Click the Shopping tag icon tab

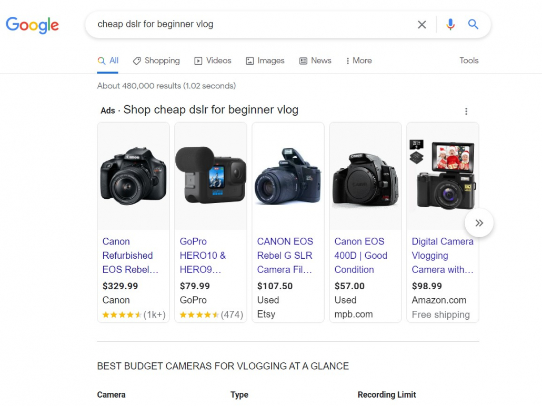click(156, 60)
